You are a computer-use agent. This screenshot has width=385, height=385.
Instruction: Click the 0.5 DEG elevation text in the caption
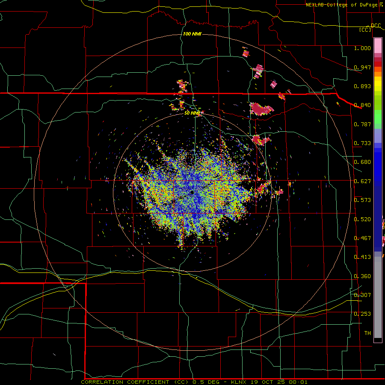point(206,382)
